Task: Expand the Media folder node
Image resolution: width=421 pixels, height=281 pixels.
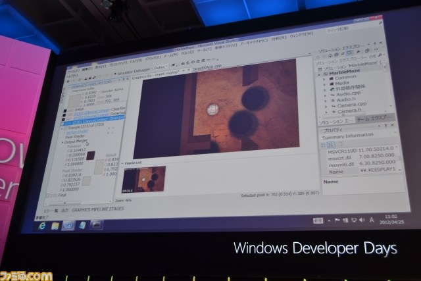Action: [324, 84]
